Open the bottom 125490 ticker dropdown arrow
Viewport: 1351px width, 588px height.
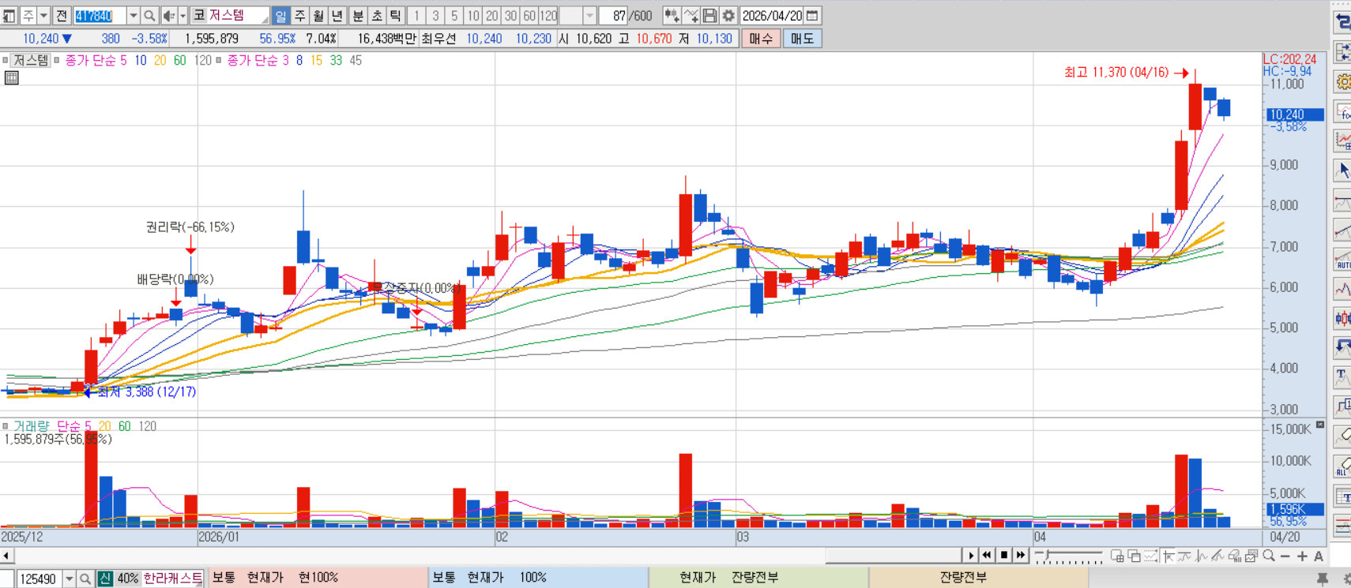tap(69, 579)
